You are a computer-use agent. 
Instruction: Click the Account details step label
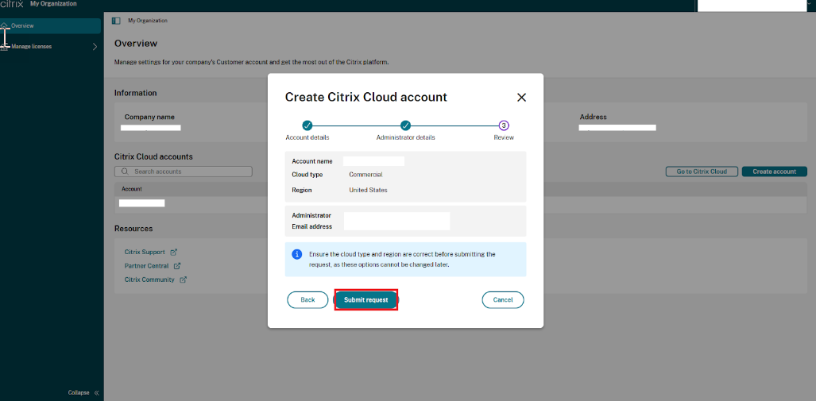point(307,137)
